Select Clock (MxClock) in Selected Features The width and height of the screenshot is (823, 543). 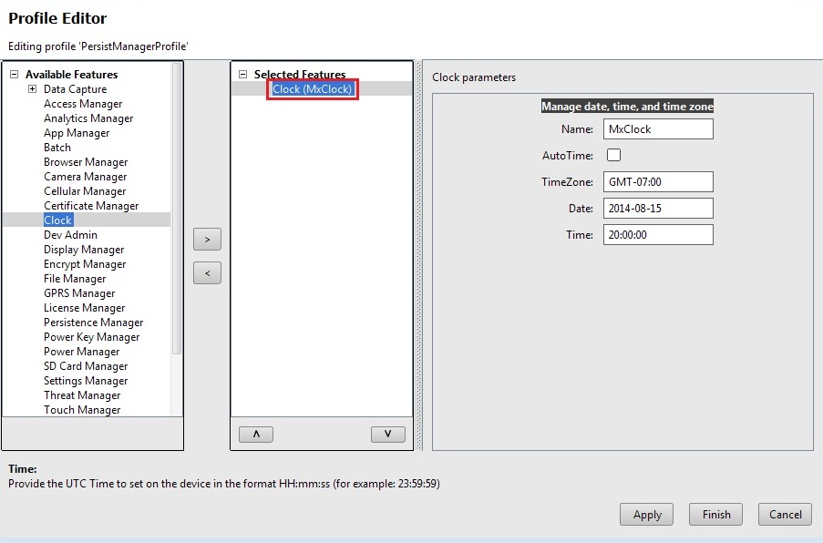coord(312,89)
